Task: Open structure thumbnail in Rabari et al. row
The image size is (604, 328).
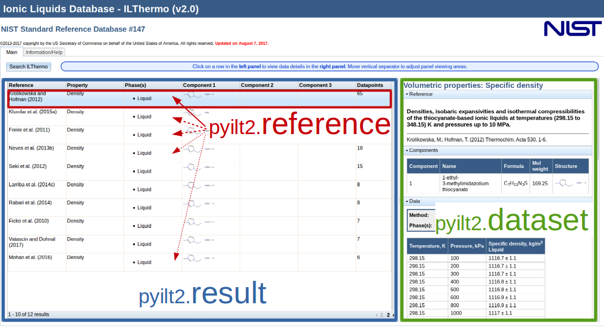Action: [199, 204]
